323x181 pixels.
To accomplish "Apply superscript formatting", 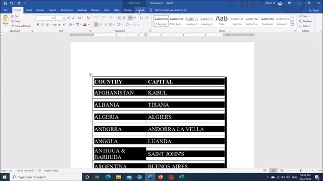I will (64, 25).
